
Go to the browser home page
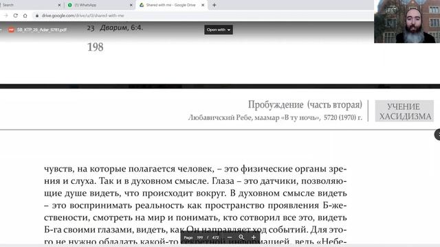(25, 16)
